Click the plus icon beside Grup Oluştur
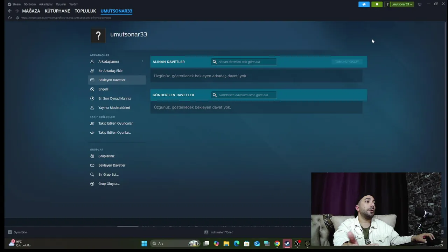This screenshot has height=252, width=448. 92,184
